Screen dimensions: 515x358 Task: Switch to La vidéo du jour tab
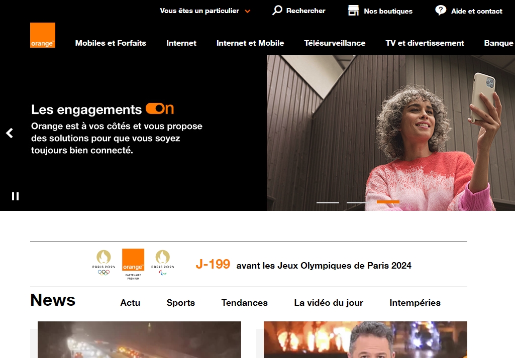tap(329, 303)
